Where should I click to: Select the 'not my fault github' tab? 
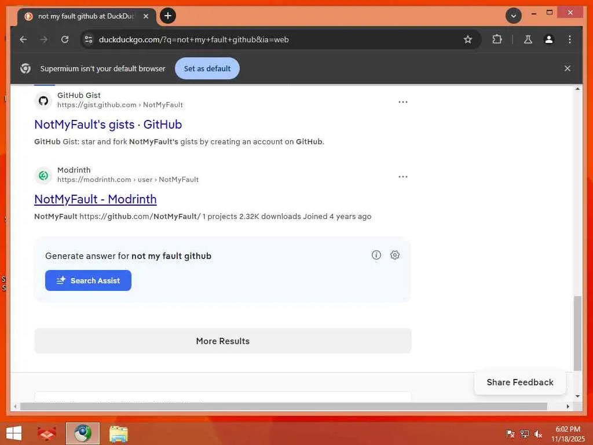[86, 16]
